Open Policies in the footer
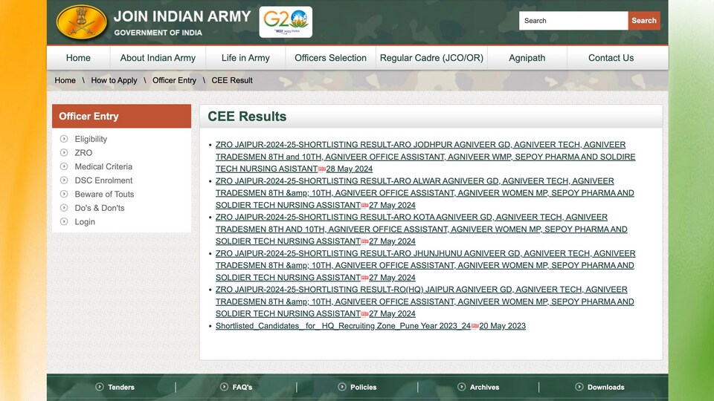Image resolution: width=714 pixels, height=401 pixels. point(364,388)
